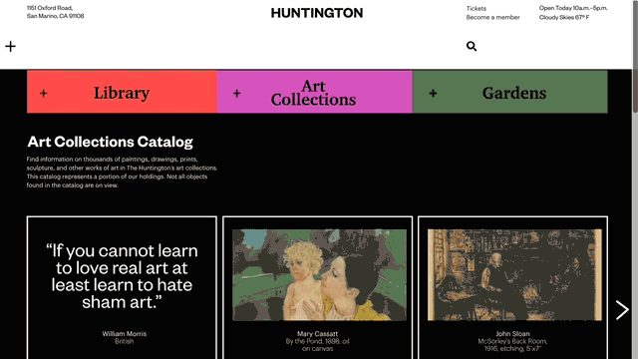Click John Sloan caption text

[512, 341]
